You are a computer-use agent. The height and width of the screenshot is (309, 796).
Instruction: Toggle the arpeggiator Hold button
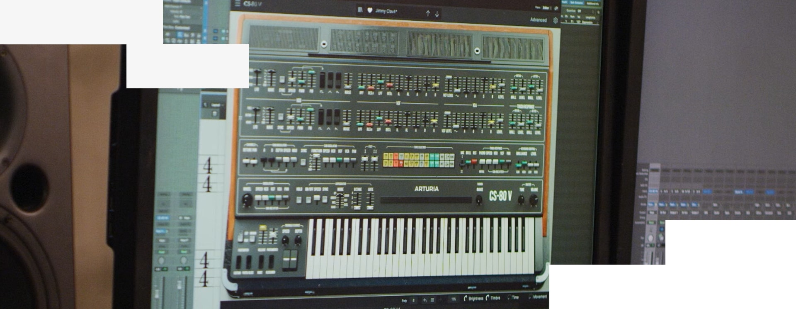(299, 200)
